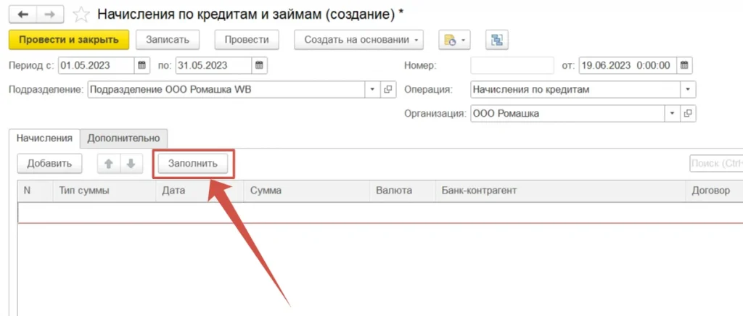The image size is (743, 316).
Task: Switch to the Дополнительно tab
Action: pos(124,137)
